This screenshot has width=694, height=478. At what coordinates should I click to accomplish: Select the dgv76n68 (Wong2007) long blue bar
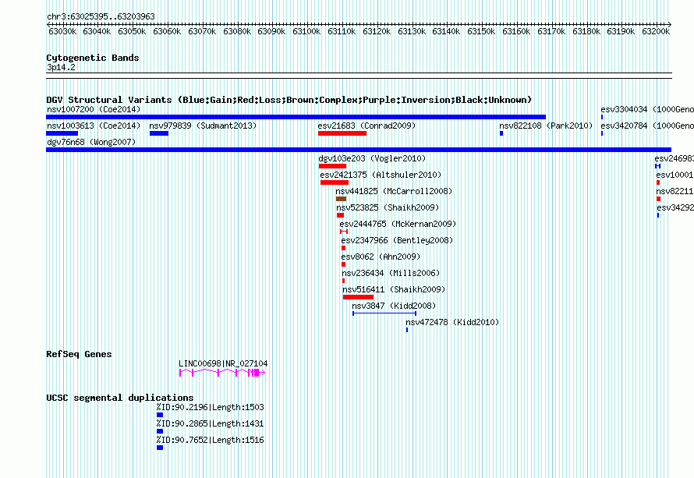[359, 150]
